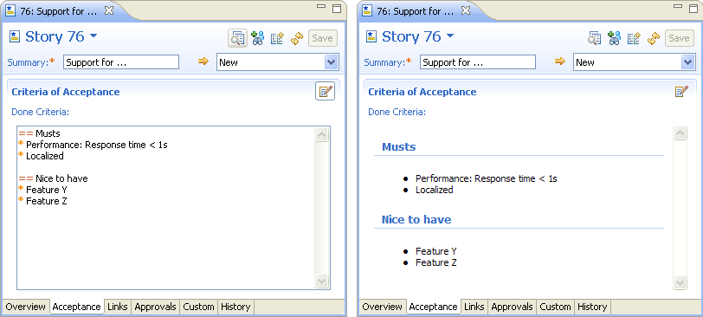The image size is (703, 317).
Task: Open the Links tab in the left editor
Action: tap(118, 307)
